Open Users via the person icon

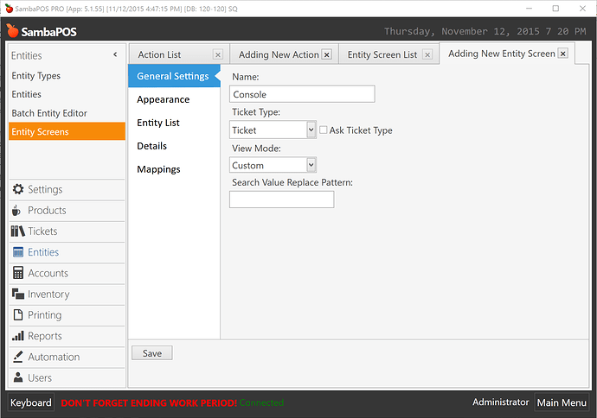tap(18, 377)
